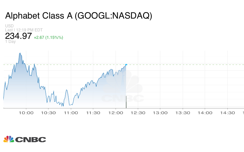This screenshot has height=152, width=244.
Task: Click the 13:00 time axis label
Action: tap(160, 113)
